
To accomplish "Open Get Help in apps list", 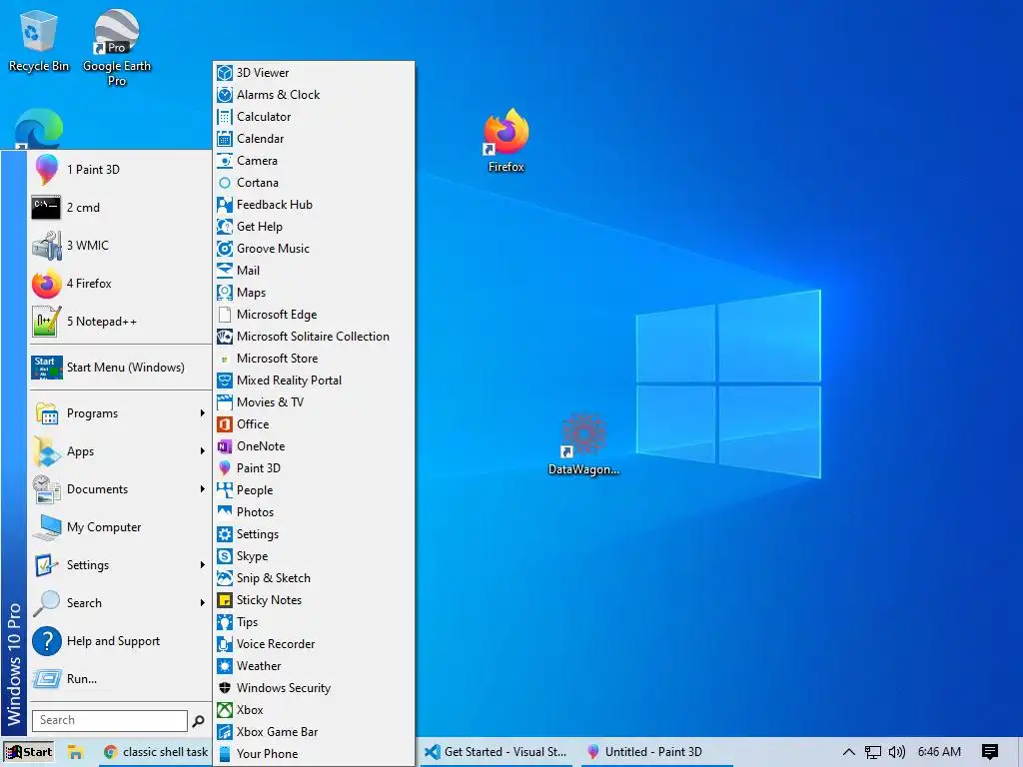I will point(314,227).
